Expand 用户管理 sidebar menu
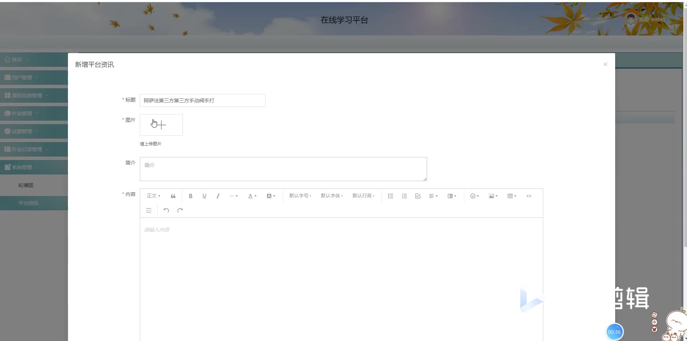 34,78
